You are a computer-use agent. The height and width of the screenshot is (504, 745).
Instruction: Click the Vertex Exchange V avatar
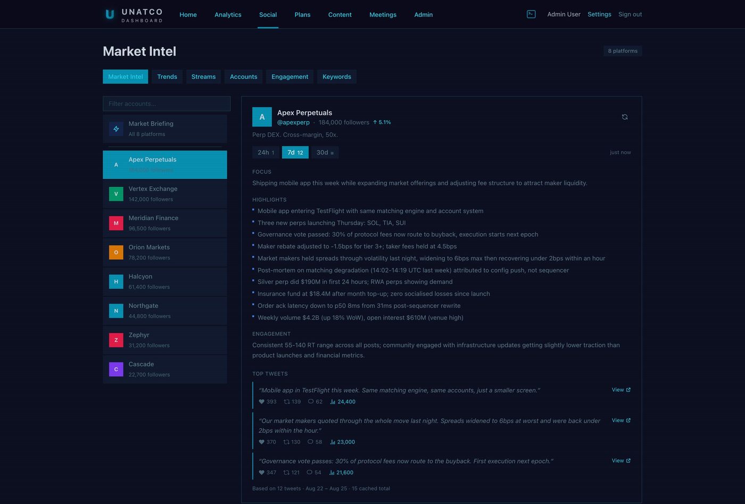coord(116,194)
